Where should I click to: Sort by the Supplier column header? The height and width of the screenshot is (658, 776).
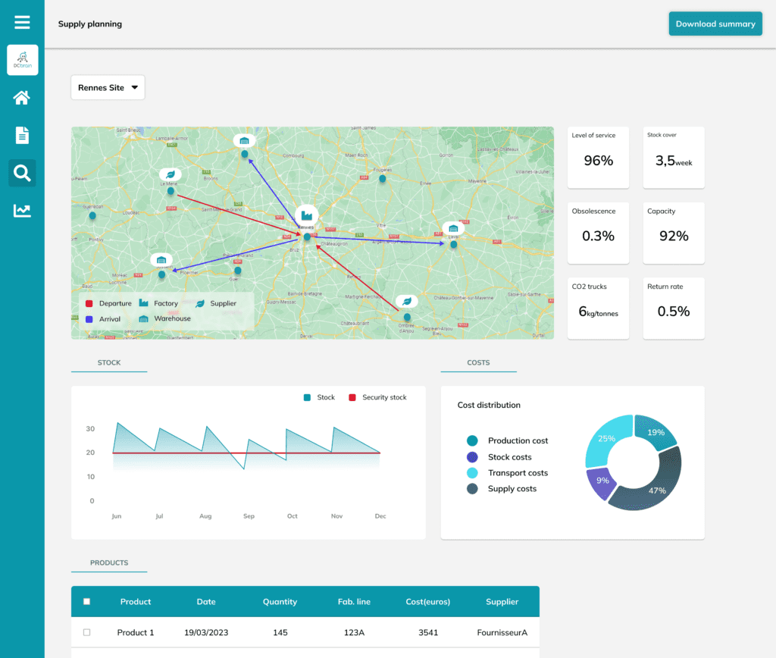pos(502,602)
